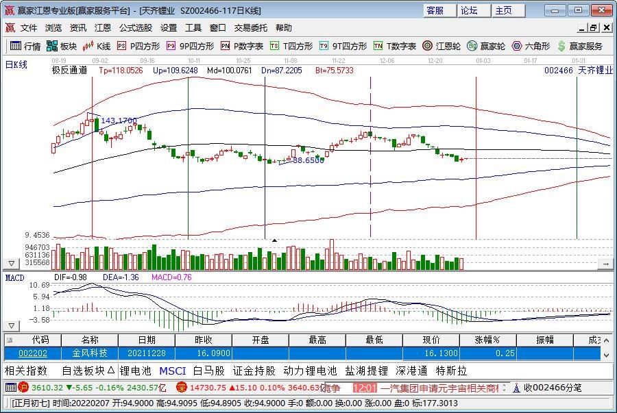The image size is (617, 413).
Task: Launch the 江恩轮 Gann wheel tool
Action: 441,46
